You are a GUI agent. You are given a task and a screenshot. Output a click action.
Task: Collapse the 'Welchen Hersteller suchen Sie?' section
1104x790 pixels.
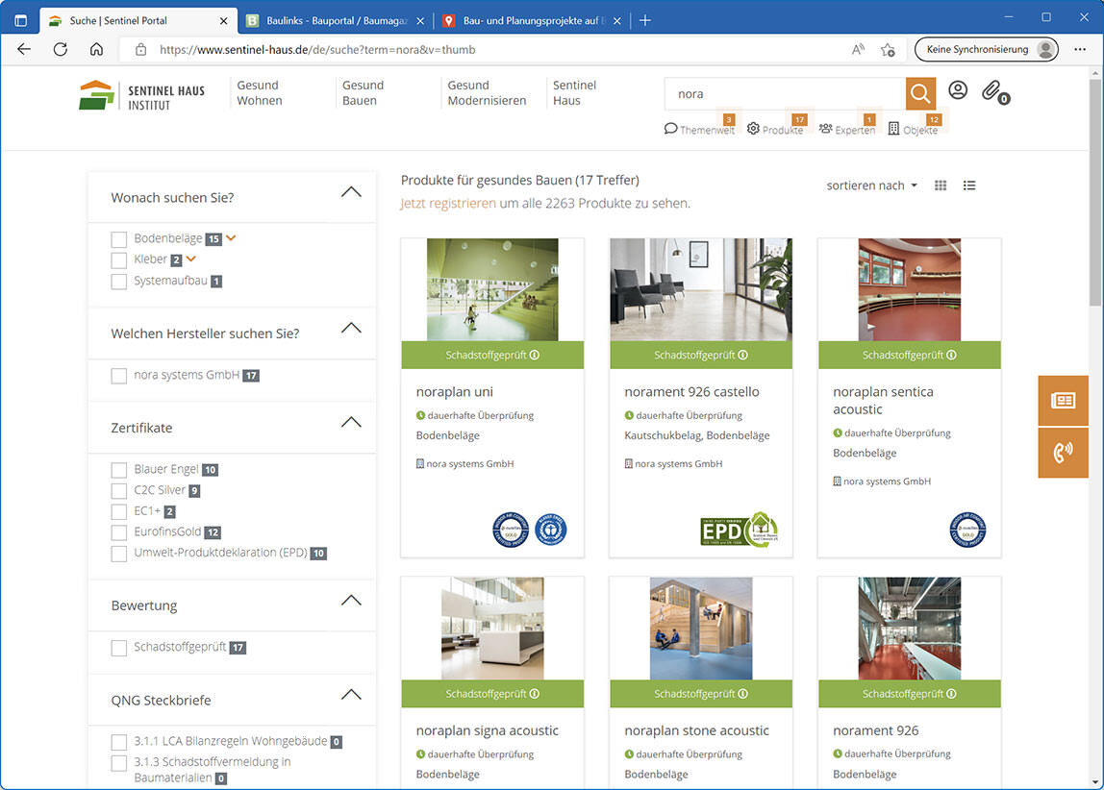click(351, 328)
